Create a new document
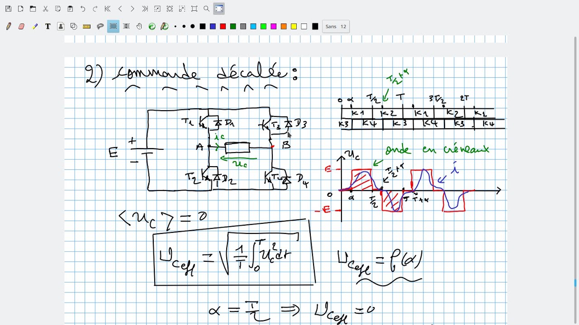Screen dimensions: 579x325 point(20,9)
